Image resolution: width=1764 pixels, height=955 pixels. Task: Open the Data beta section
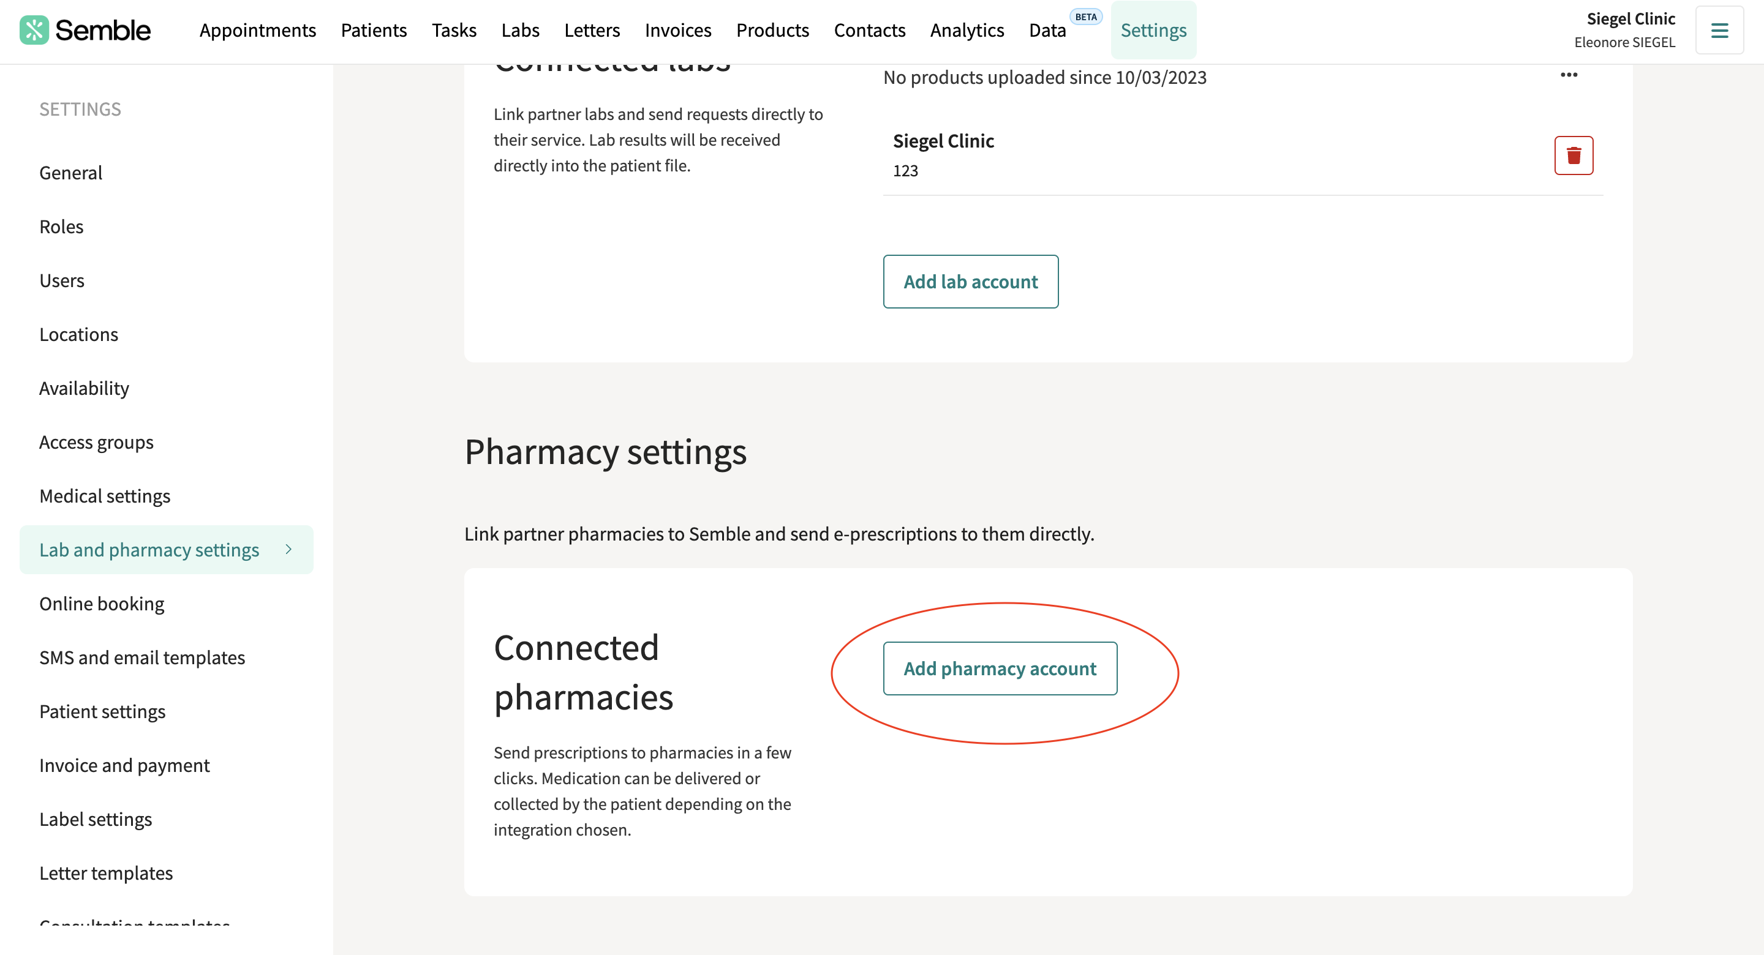(1047, 30)
